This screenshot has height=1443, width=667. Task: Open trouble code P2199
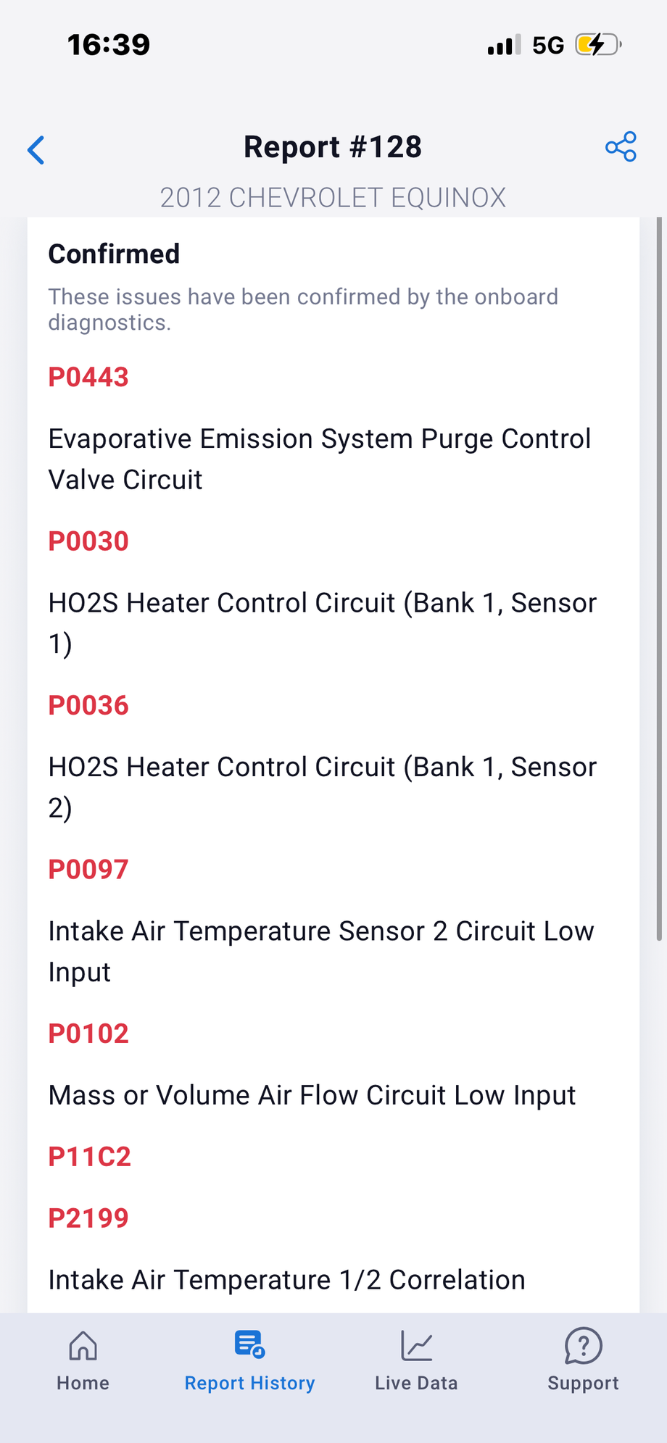point(88,1218)
